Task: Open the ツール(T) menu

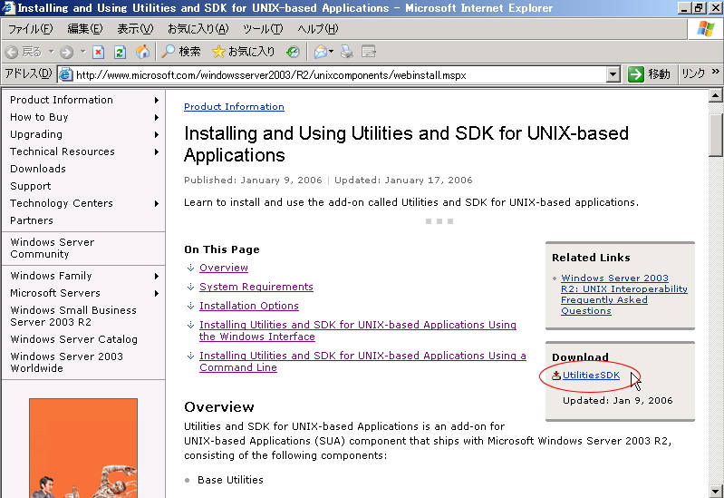Action: pos(263,29)
